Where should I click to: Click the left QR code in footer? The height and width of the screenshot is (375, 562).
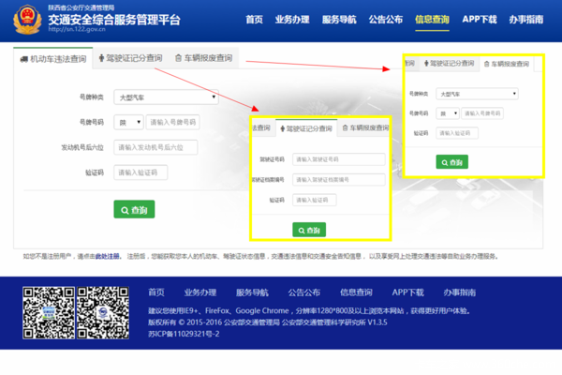click(x=49, y=312)
